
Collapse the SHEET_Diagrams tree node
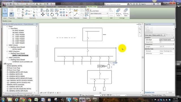point(7,51)
